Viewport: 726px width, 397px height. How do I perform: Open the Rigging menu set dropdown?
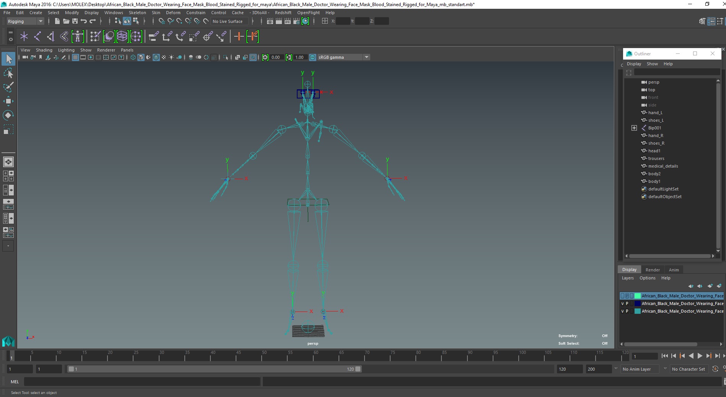click(x=25, y=21)
